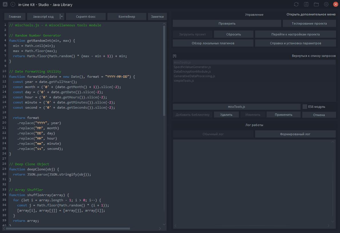This screenshot has height=233, width=340.
Task: Select DataEncryptionModule.js in the file list
Action: click(192, 71)
